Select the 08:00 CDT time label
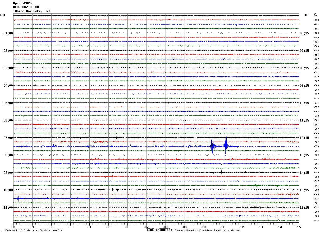320x234 pixels. tap(8, 155)
